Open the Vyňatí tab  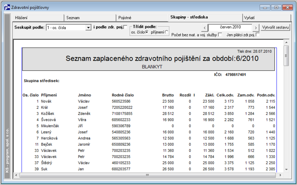(x=267, y=18)
